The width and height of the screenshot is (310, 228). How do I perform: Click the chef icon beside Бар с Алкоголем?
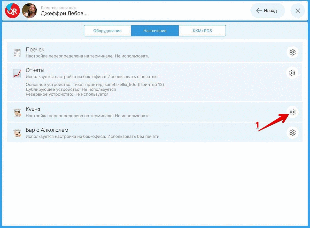click(x=17, y=133)
